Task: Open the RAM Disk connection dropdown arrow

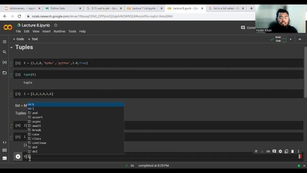Action: pos(291,39)
